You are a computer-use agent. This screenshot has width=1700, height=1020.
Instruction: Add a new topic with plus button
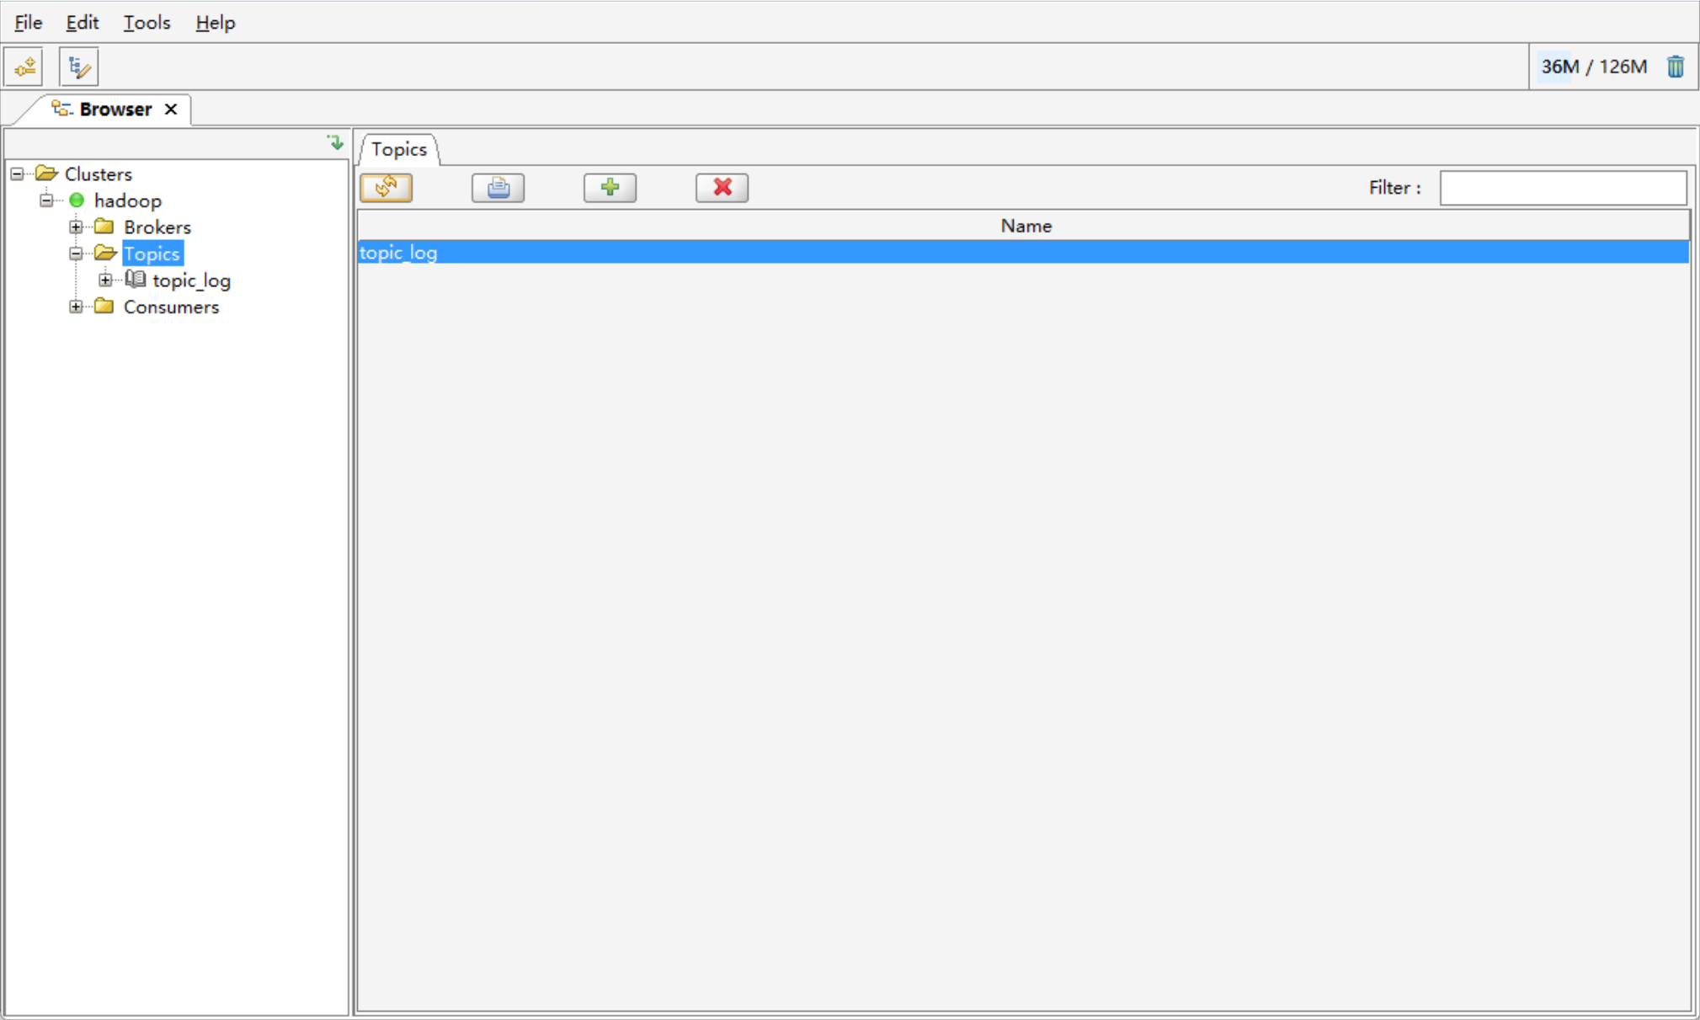click(610, 187)
